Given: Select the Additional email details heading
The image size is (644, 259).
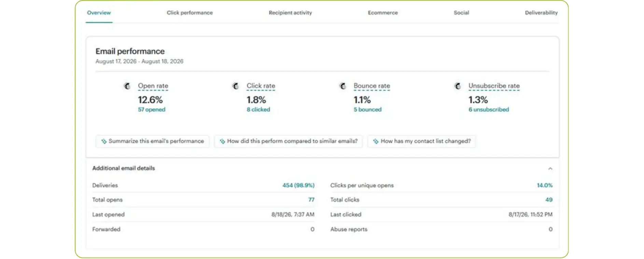Looking at the screenshot, I should pos(124,168).
